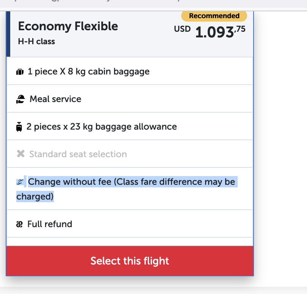This screenshot has width=307, height=294.
Task: Click the change-without-fee airplane icon
Action: (x=20, y=182)
